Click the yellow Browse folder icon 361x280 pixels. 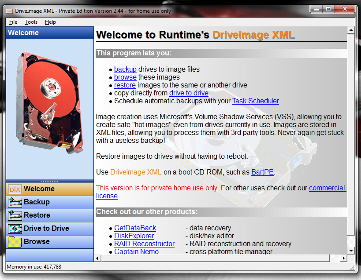[x=15, y=242]
